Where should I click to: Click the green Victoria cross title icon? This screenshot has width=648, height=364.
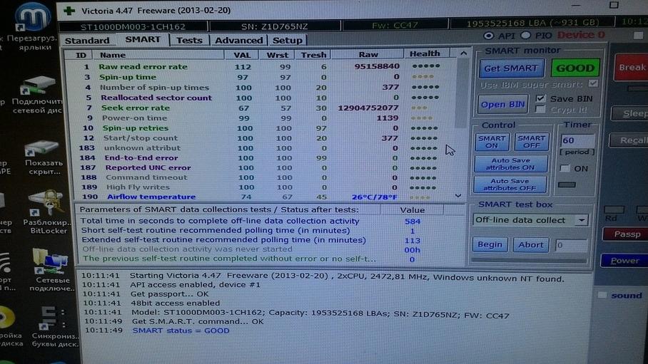pos(69,10)
